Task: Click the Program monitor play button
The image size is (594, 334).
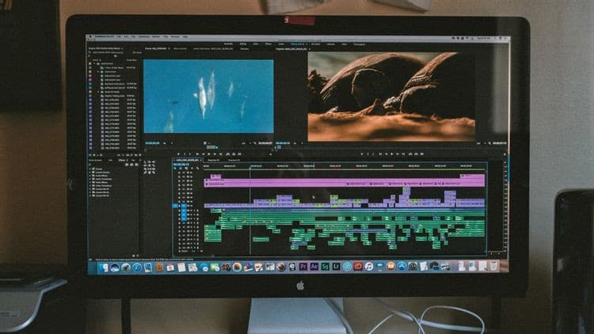Action: 392,154
